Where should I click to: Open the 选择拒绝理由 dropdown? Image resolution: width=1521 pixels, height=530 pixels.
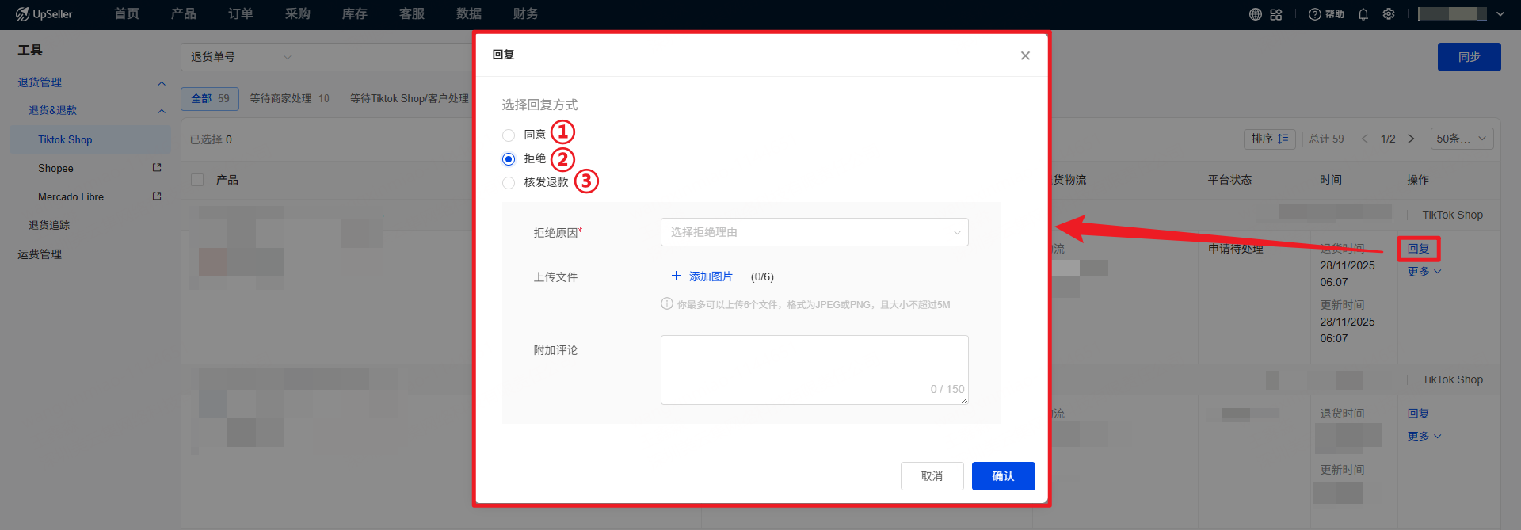pos(814,232)
